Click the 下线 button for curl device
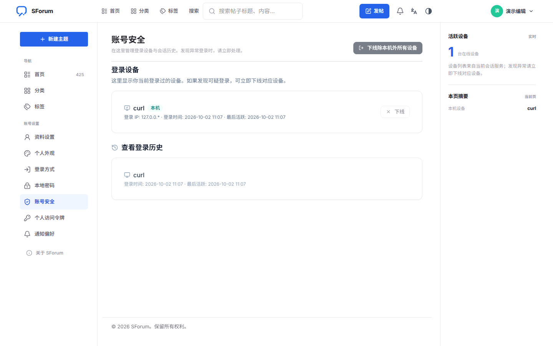The height and width of the screenshot is (346, 553). click(395, 111)
